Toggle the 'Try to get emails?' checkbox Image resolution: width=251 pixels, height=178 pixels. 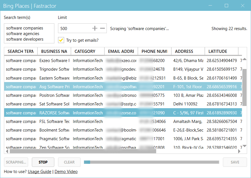(x=61, y=40)
